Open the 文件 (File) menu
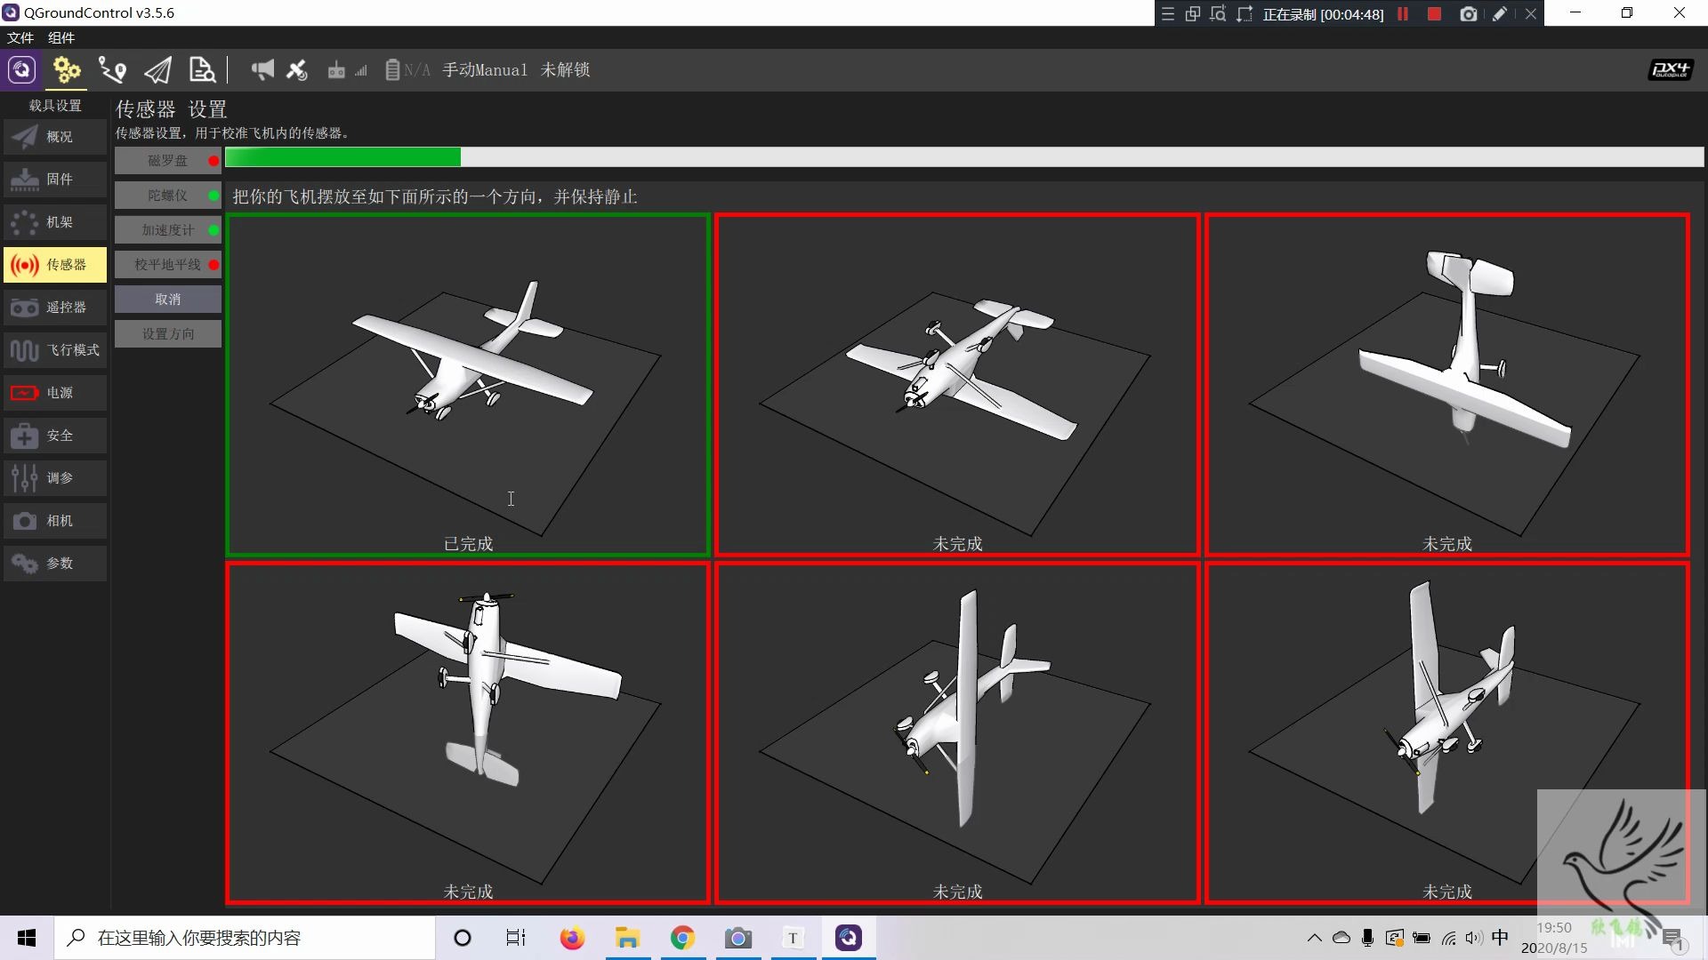 coord(21,36)
